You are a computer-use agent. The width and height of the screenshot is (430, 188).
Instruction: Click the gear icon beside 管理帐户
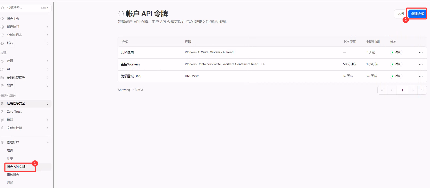tap(2, 142)
